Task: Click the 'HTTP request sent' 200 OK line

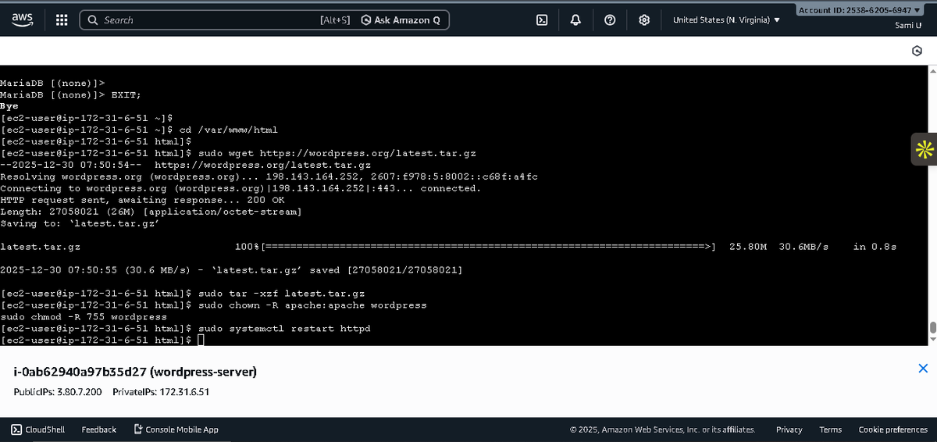Action: [142, 200]
